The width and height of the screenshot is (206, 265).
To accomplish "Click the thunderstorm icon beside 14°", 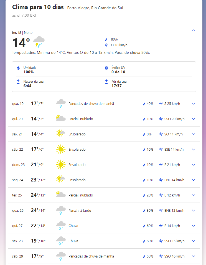I will 39,42.
